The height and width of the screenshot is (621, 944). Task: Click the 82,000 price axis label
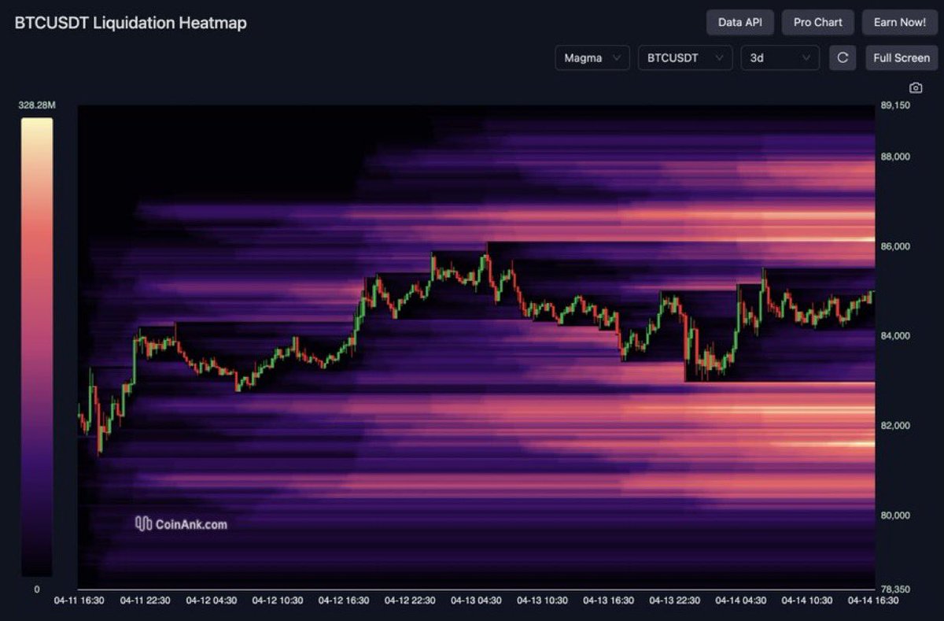895,426
